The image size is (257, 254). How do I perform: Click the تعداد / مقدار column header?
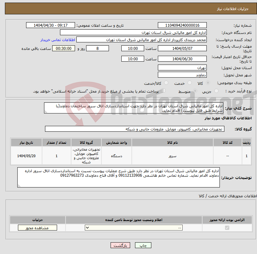[56, 142]
